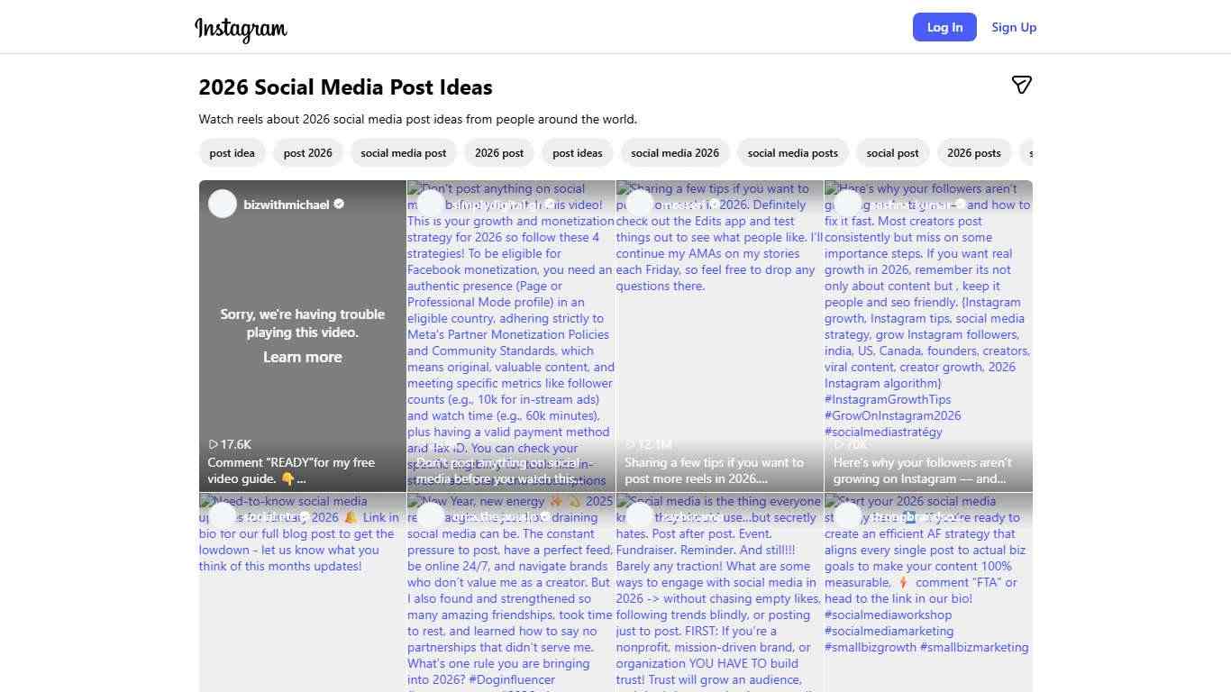Click bizwithmichael's profile avatar
The image size is (1231, 692).
point(223,204)
